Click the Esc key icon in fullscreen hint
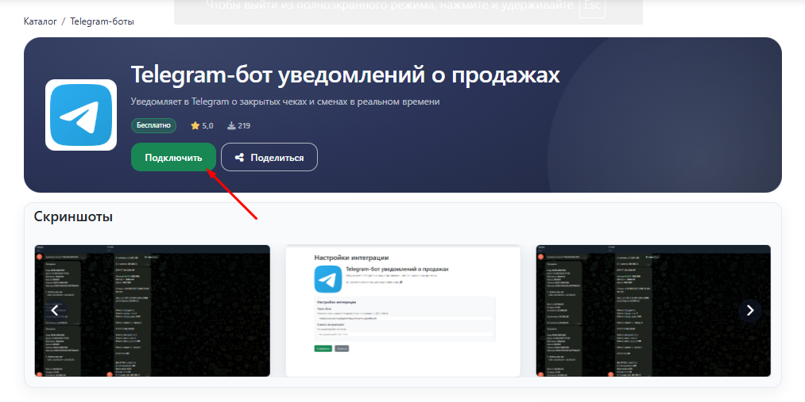 pos(590,6)
